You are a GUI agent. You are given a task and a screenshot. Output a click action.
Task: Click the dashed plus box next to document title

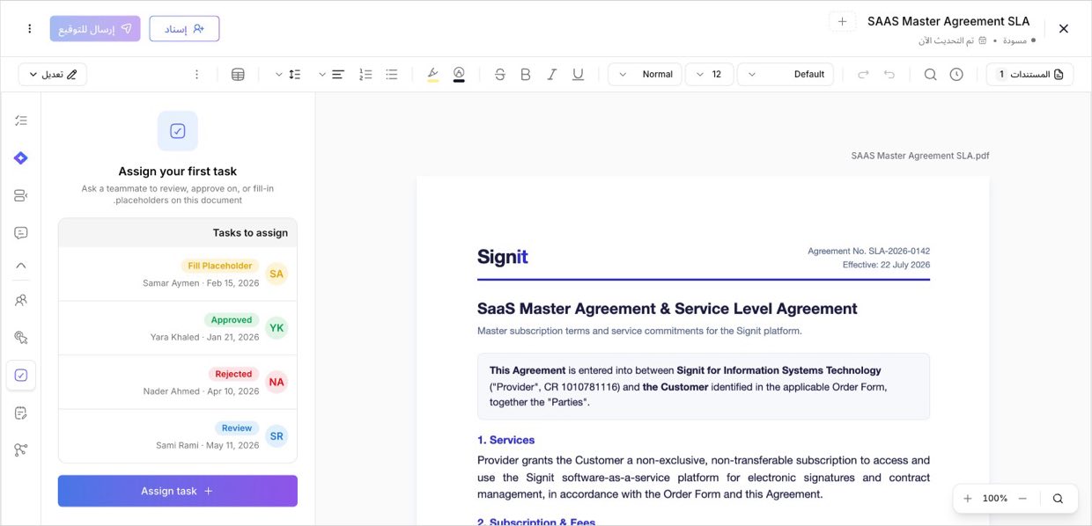[x=842, y=22]
